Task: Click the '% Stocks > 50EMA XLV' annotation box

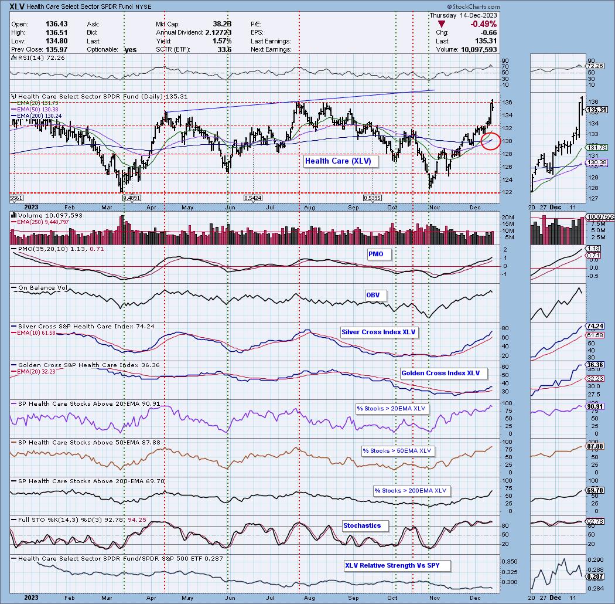Action: coord(398,451)
